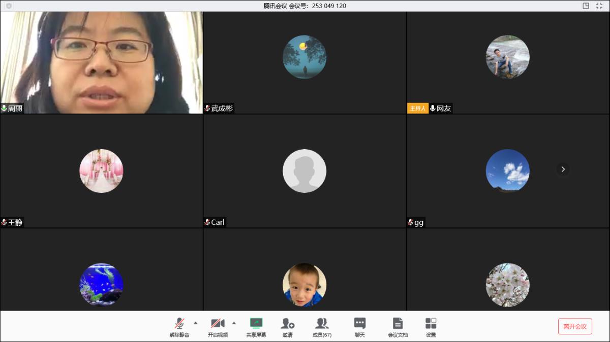Click the red 离开会议 button
Image resolution: width=610 pixels, height=342 pixels.
click(x=575, y=326)
